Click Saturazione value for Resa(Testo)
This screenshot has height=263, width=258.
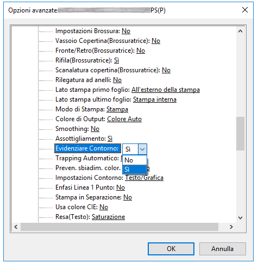point(109,217)
